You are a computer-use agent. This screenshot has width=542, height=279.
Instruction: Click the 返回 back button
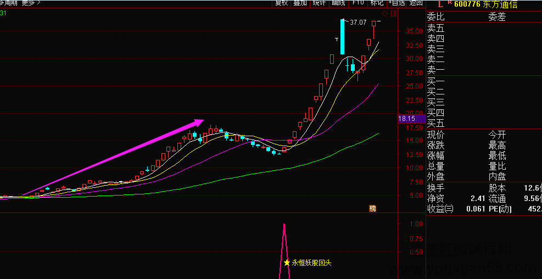pos(416,3)
